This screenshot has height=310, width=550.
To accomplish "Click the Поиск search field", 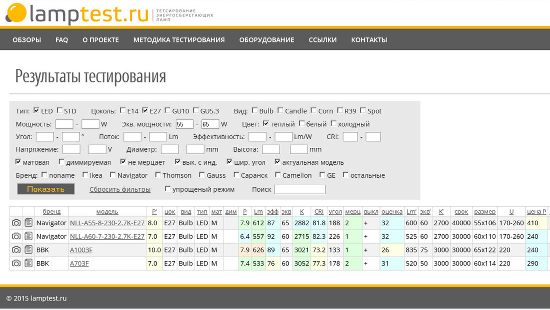I will click(x=300, y=190).
